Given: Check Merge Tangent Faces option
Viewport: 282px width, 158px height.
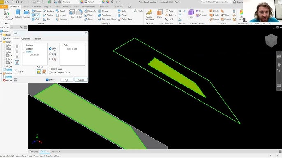Looking at the screenshot, I should pyautogui.click(x=50, y=72).
